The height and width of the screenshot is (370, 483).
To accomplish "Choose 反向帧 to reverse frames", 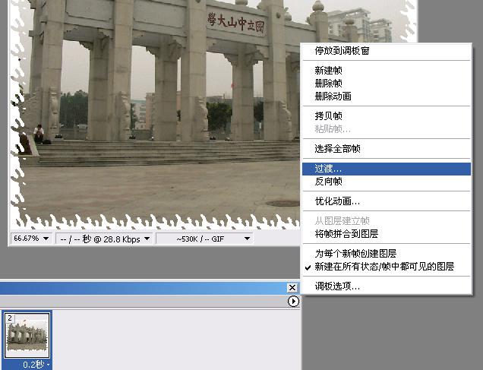I will [x=387, y=182].
